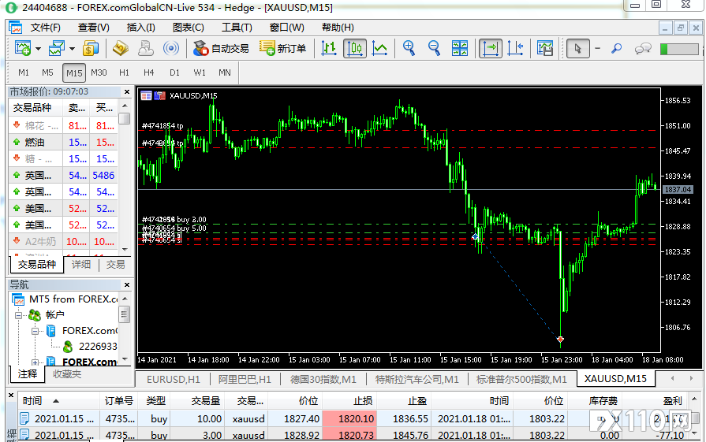
Task: Select the A2牛奶 symbol row
Action: (63, 241)
